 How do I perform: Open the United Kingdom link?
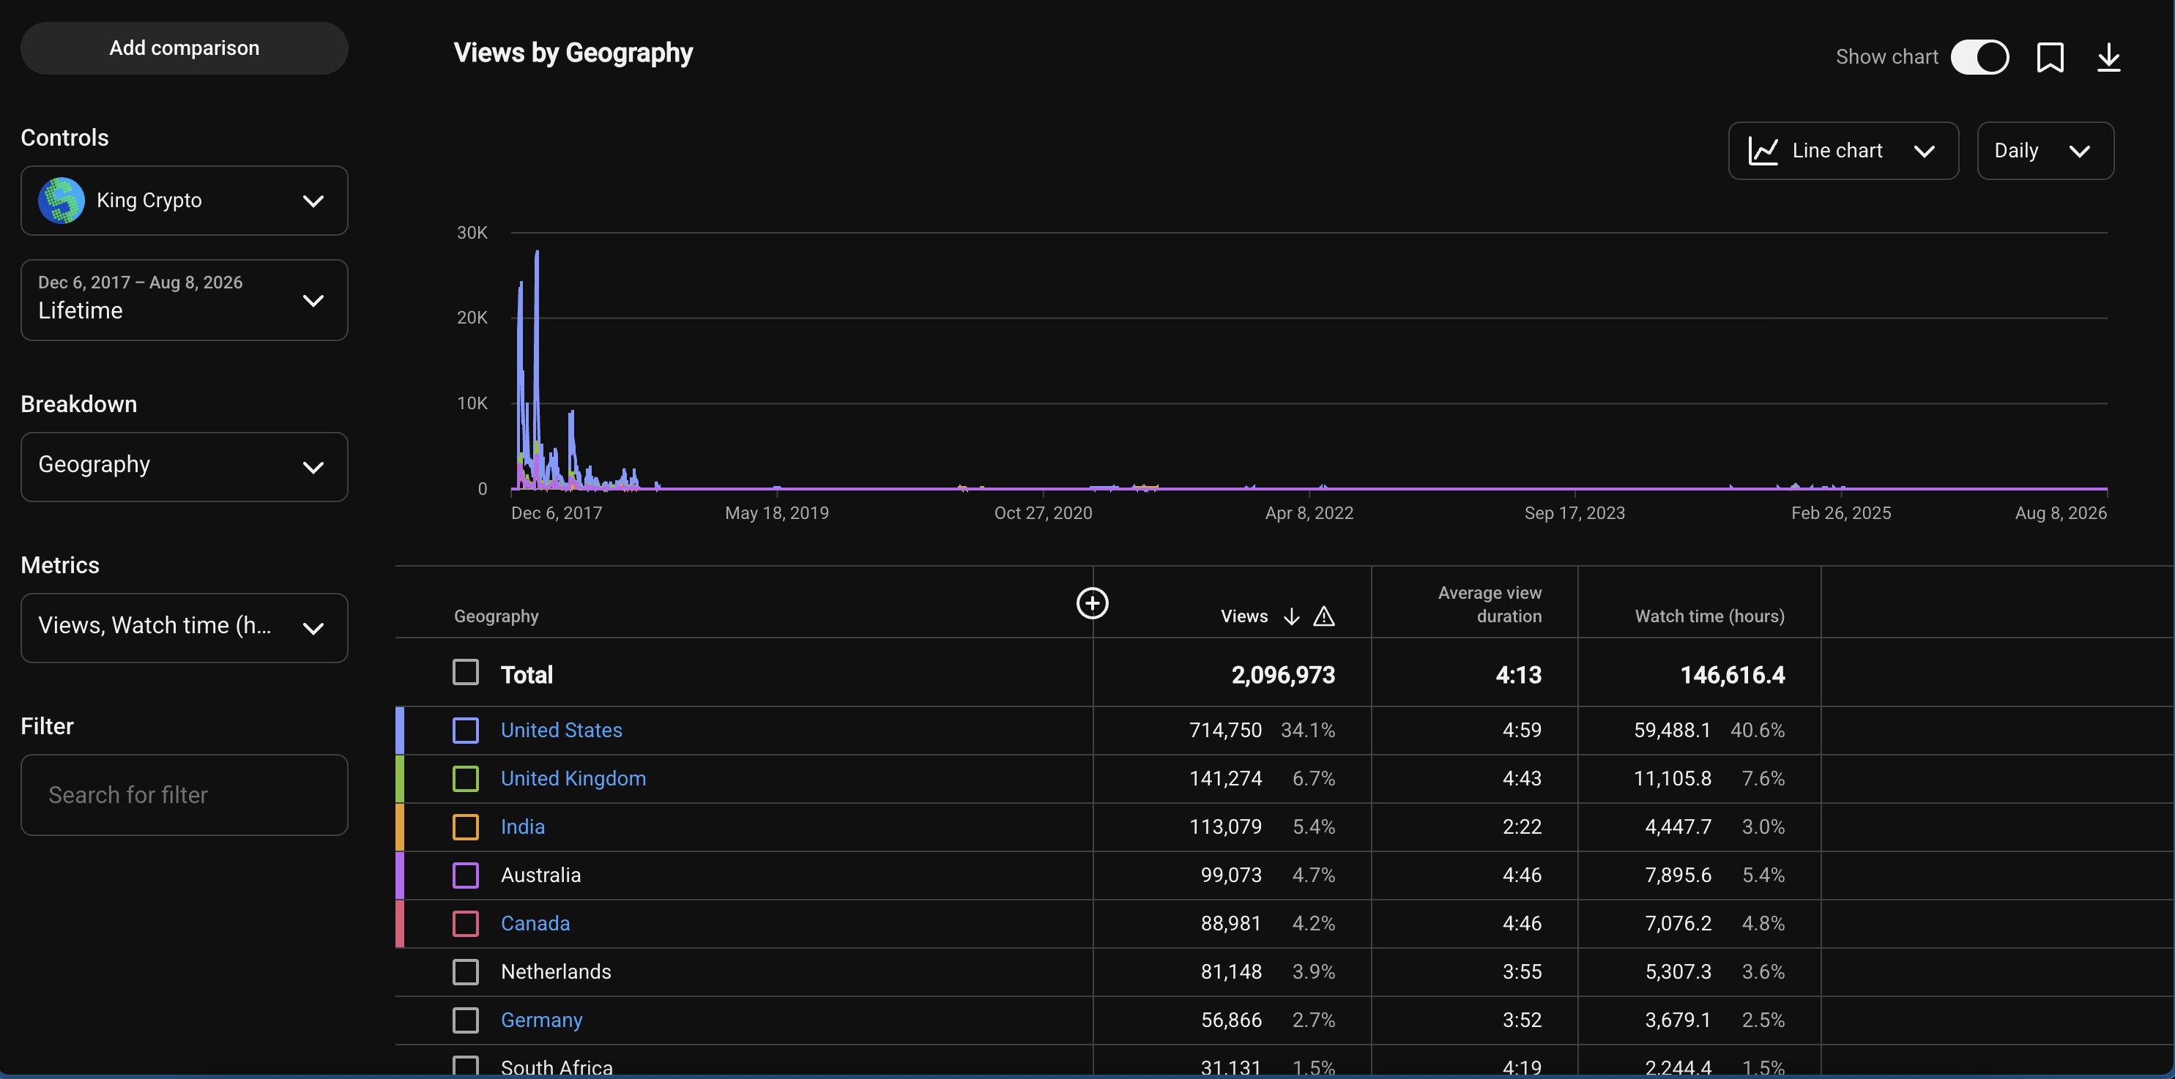(x=573, y=778)
